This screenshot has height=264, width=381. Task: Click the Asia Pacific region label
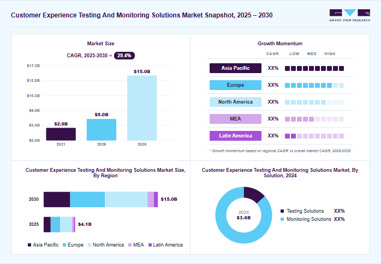point(235,68)
